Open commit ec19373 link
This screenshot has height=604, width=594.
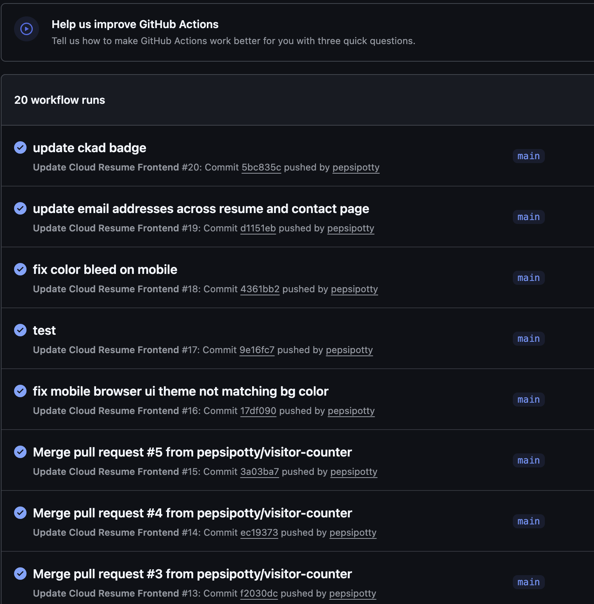point(259,533)
